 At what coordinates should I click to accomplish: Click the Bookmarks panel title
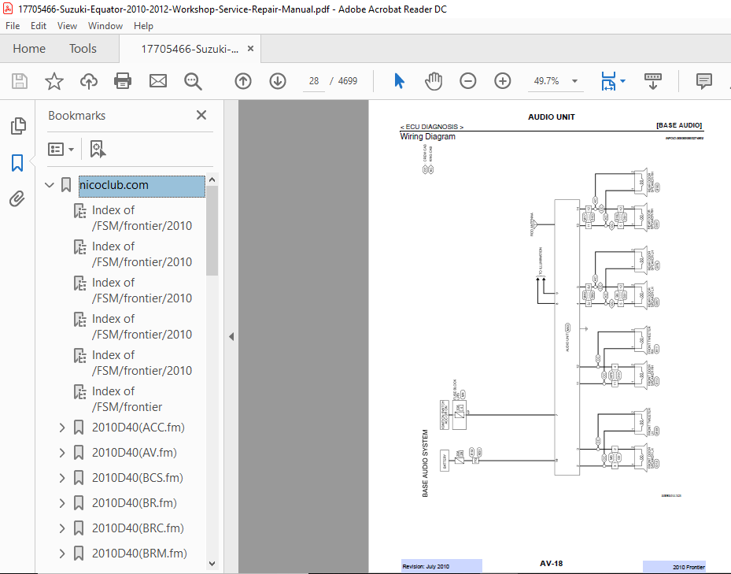[77, 115]
